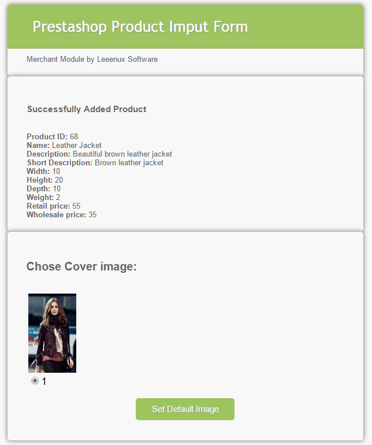
Task: Click Merchant Module by Leeenux Software text
Action: [x=92, y=60]
